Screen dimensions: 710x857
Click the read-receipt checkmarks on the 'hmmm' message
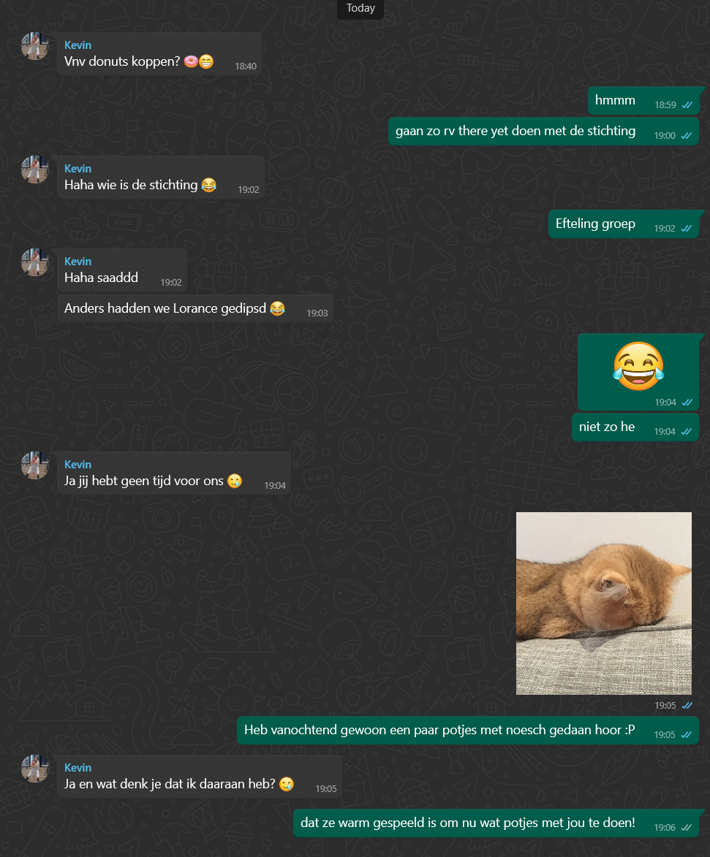687,105
